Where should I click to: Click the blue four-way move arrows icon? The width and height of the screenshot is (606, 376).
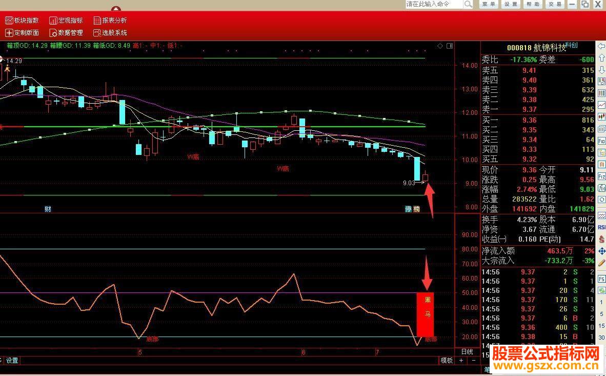(601, 251)
